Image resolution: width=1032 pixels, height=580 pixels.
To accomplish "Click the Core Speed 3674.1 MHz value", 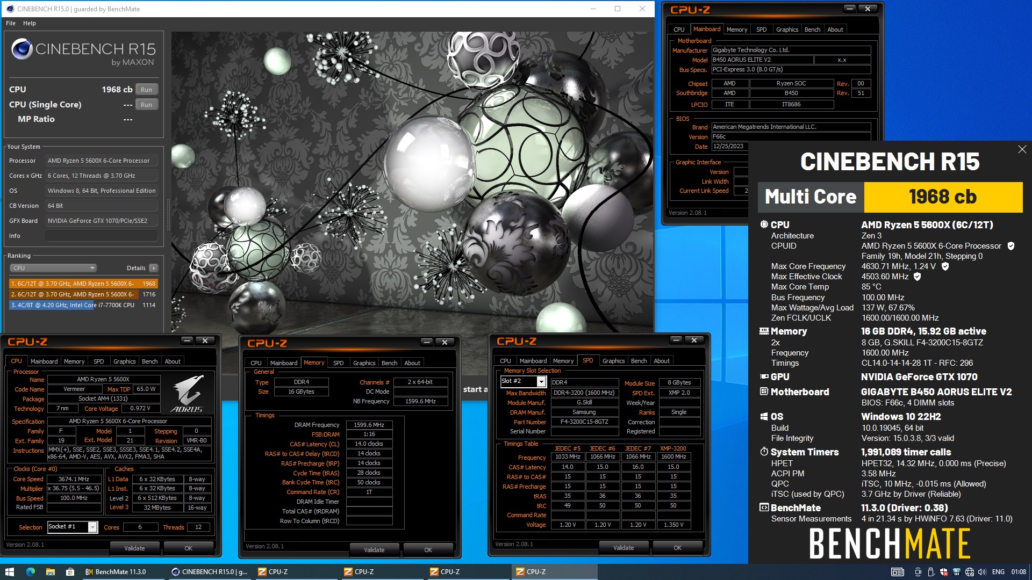I will click(x=74, y=479).
